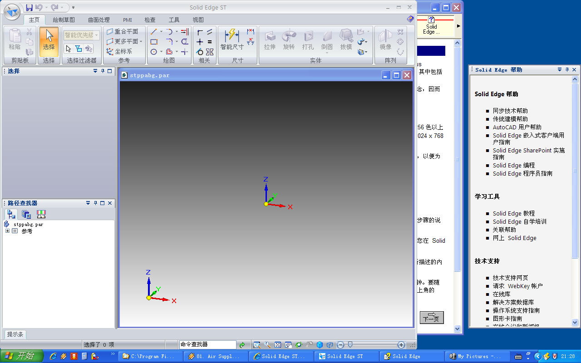Adjust the zoom slider handle in status bar
This screenshot has height=363, width=581.
coord(350,345)
